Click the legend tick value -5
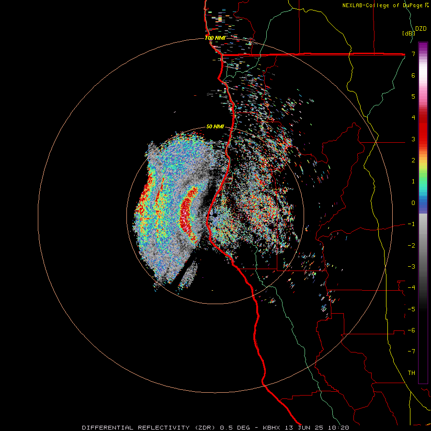 [411, 309]
